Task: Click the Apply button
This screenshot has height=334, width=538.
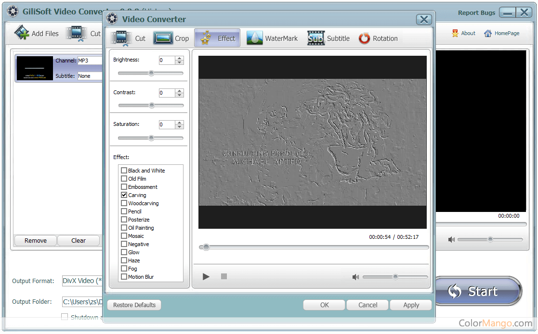Action: (x=411, y=305)
